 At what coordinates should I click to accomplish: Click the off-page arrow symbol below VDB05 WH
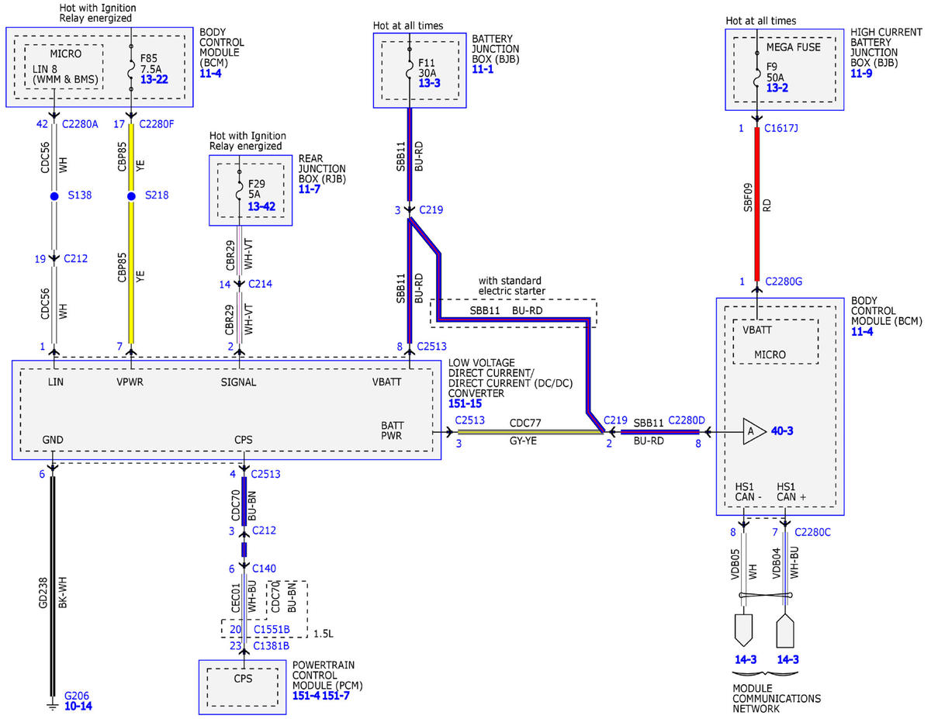743,629
